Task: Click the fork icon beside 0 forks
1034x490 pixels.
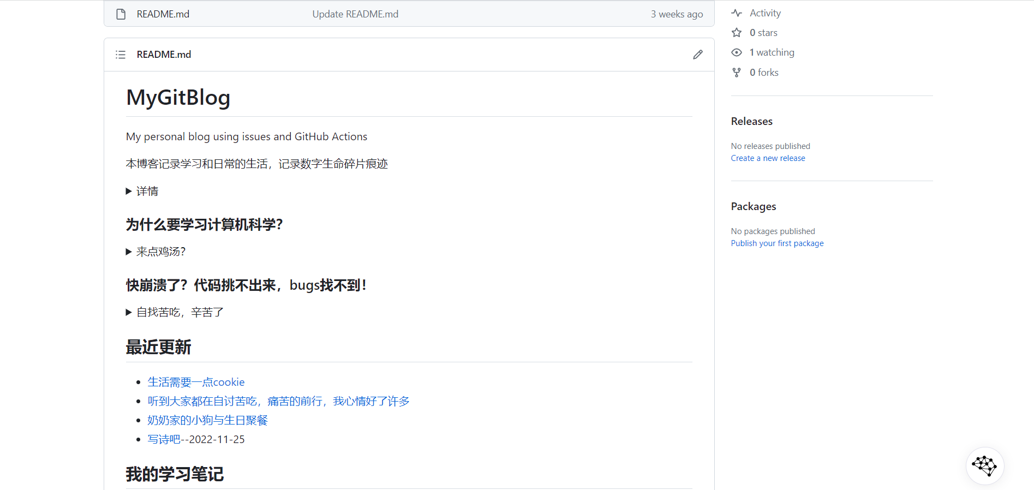Action: click(x=737, y=73)
